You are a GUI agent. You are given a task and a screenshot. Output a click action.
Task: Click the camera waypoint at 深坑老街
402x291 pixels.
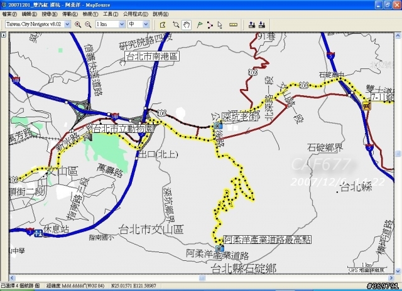coord(218,125)
